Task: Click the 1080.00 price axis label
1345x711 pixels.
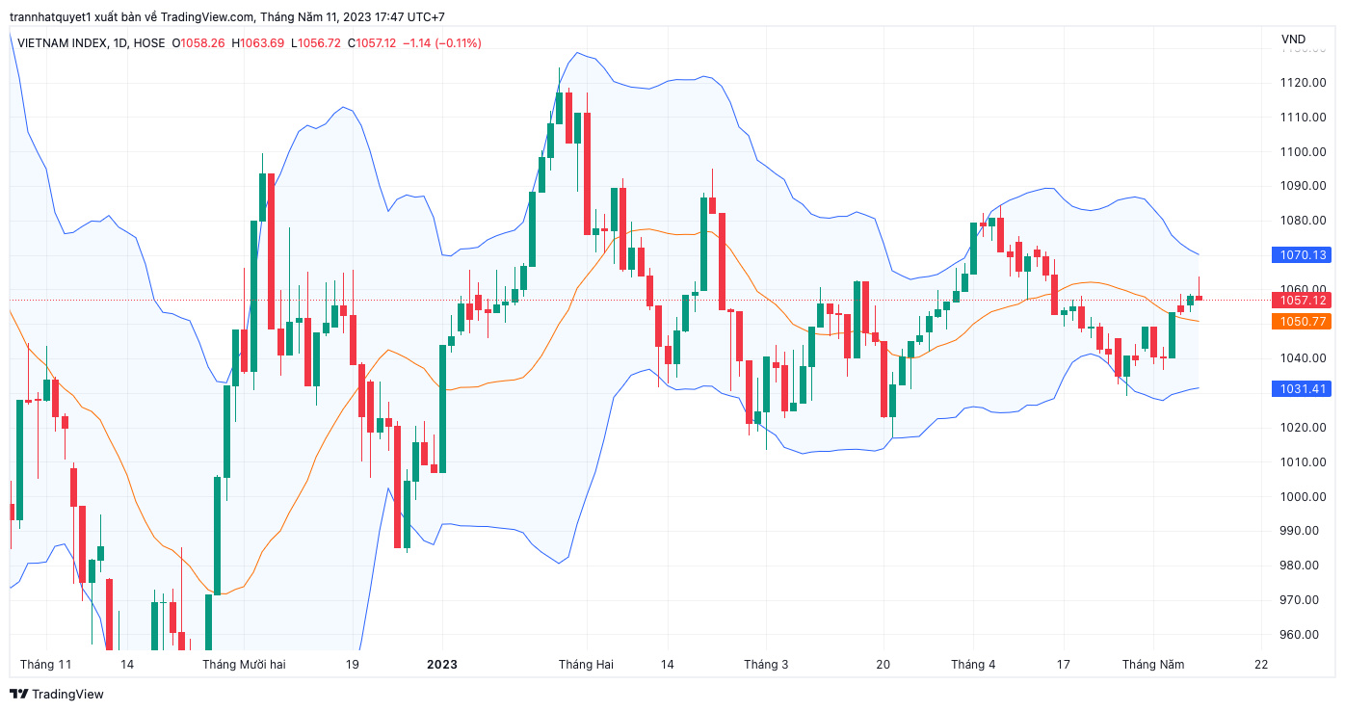Action: coord(1304,221)
